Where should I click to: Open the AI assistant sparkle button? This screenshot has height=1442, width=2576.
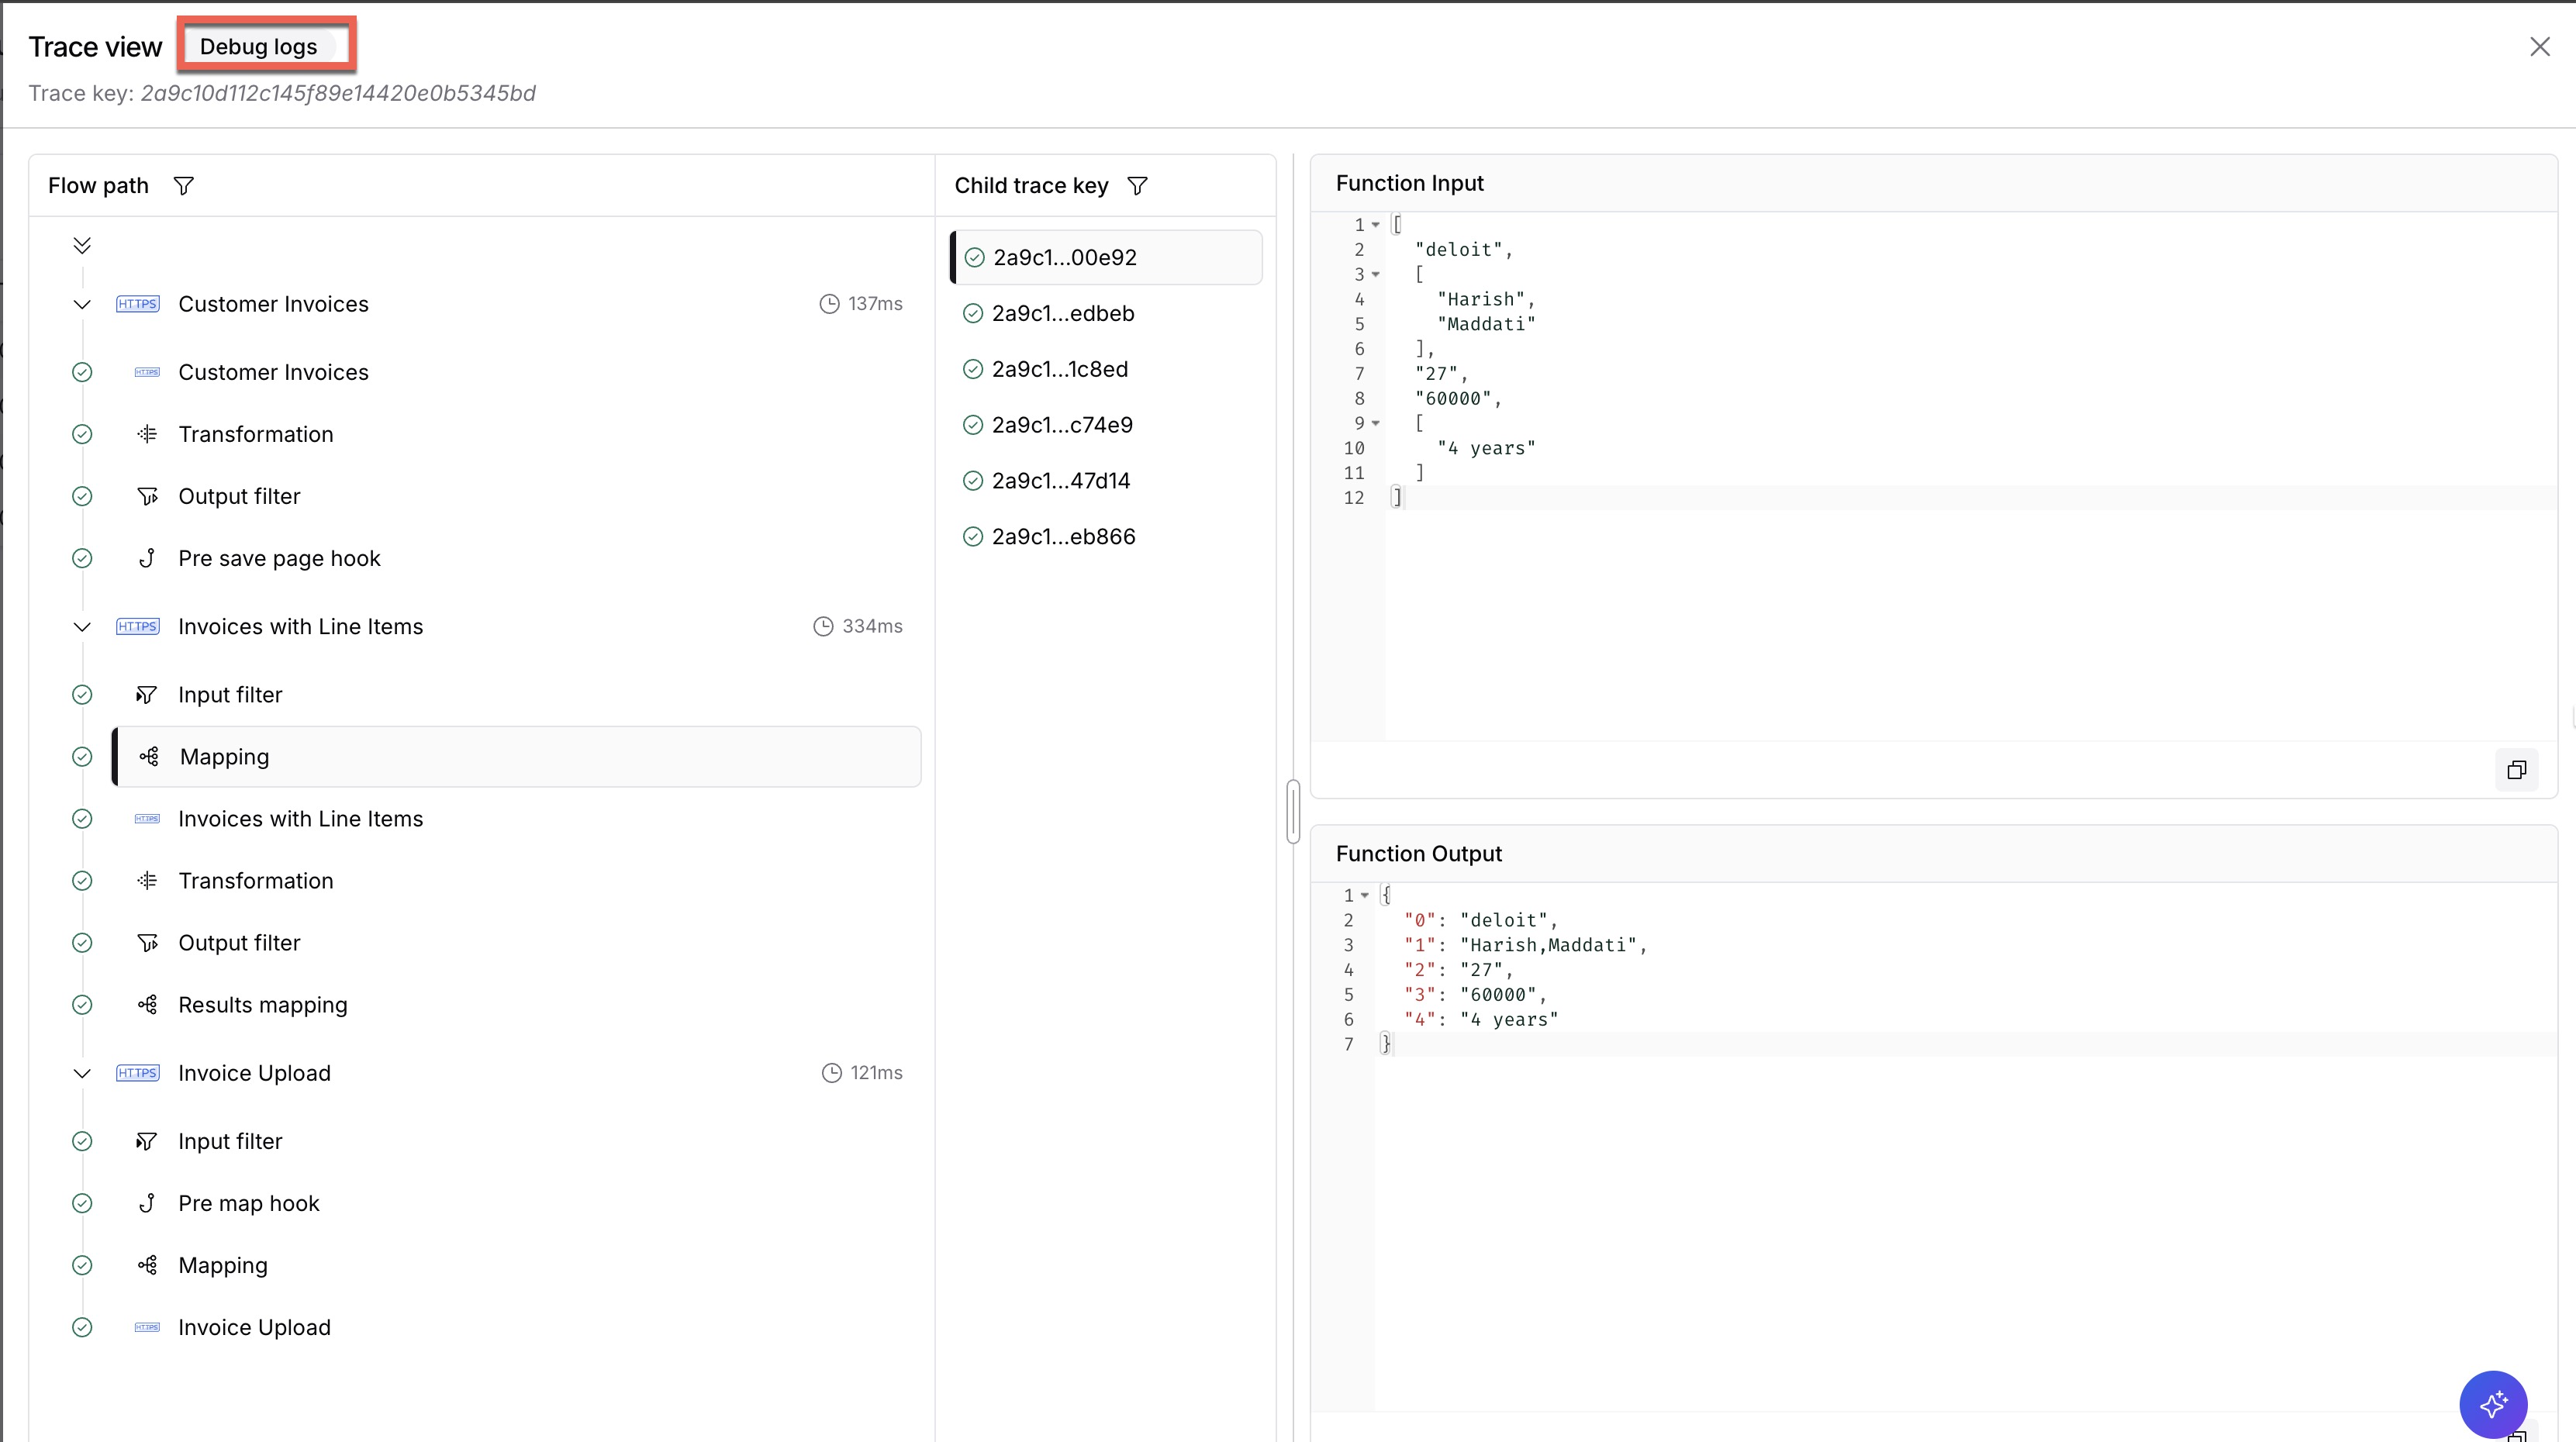(x=2493, y=1404)
